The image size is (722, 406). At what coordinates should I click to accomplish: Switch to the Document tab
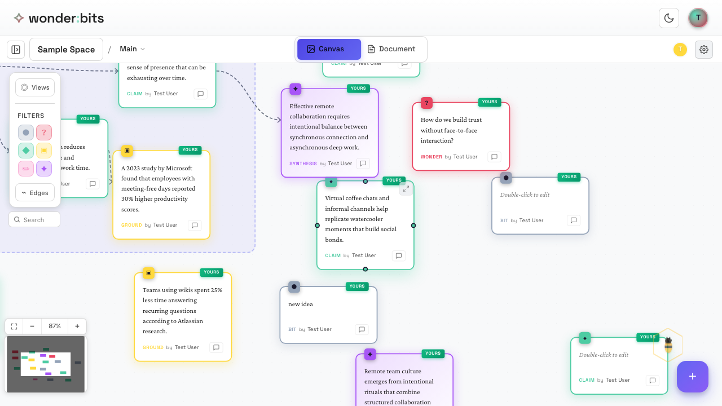pyautogui.click(x=393, y=48)
